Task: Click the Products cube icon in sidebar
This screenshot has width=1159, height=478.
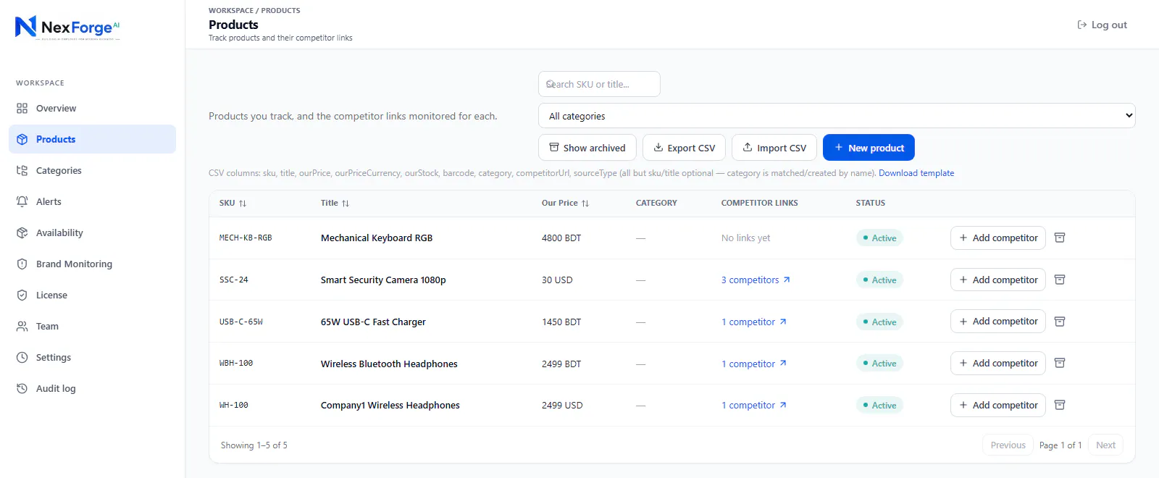Action: (x=22, y=140)
